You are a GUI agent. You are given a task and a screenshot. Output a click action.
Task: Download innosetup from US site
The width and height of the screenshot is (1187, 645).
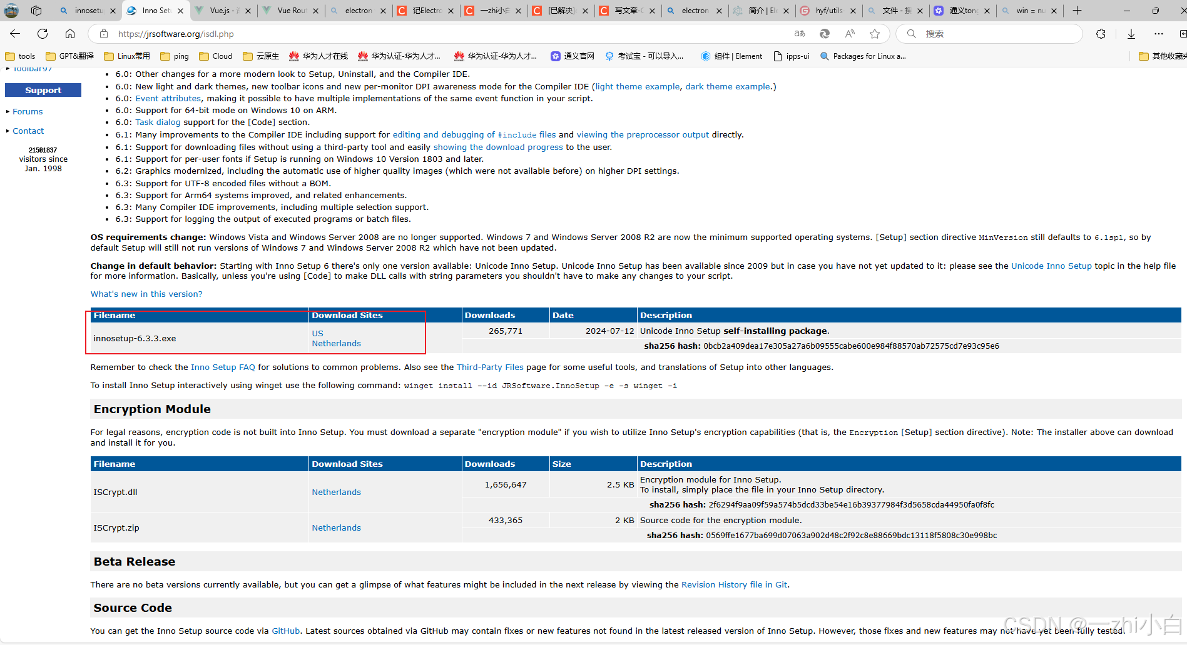[317, 334]
